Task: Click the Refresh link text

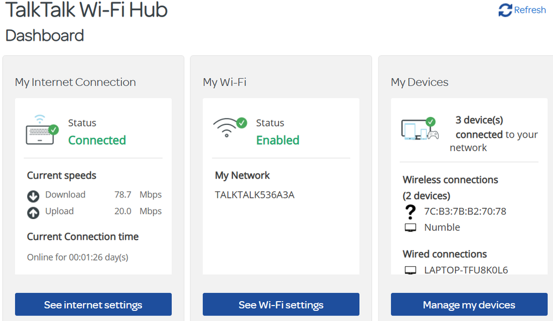Action: (529, 10)
